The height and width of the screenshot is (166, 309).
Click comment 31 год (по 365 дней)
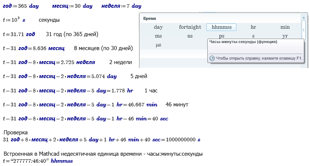(72, 34)
